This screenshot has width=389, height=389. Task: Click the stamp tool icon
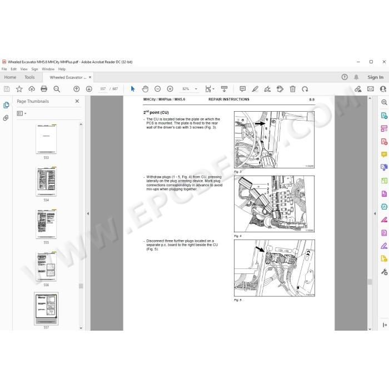(x=280, y=89)
